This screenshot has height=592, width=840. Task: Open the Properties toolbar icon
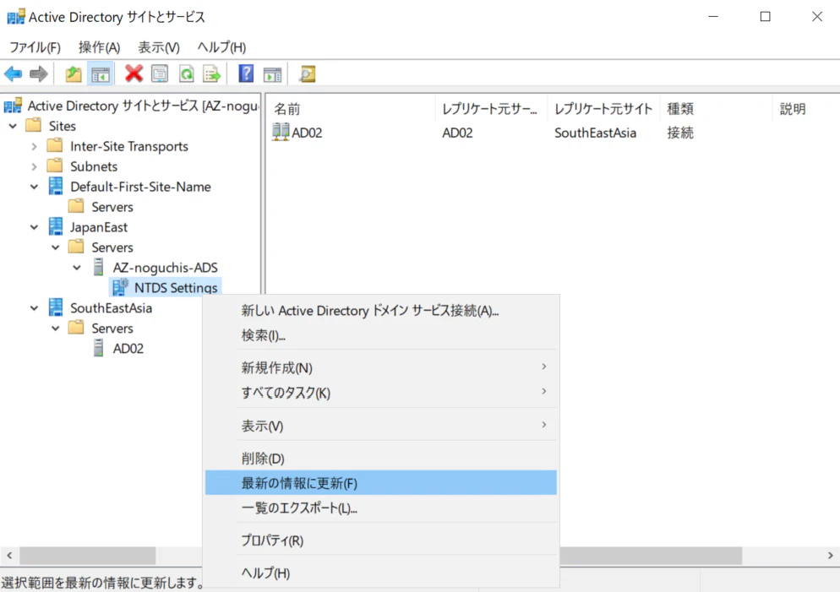click(x=160, y=73)
